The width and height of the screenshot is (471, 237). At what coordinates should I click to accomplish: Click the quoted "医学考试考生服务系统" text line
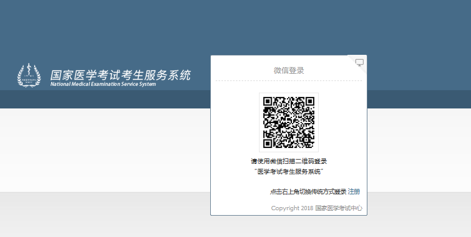pyautogui.click(x=289, y=172)
